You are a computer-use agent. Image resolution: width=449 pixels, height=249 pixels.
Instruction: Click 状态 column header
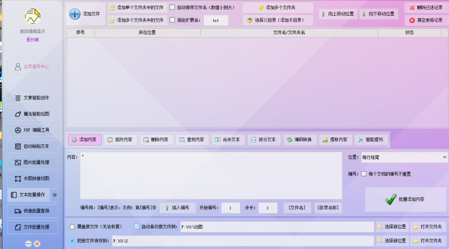pyautogui.click(x=409, y=33)
